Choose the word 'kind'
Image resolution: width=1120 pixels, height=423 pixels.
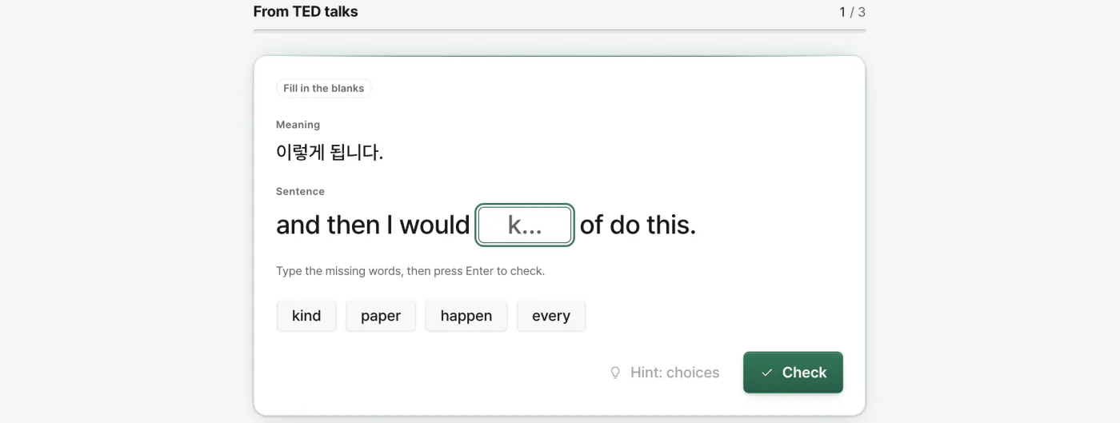click(306, 316)
